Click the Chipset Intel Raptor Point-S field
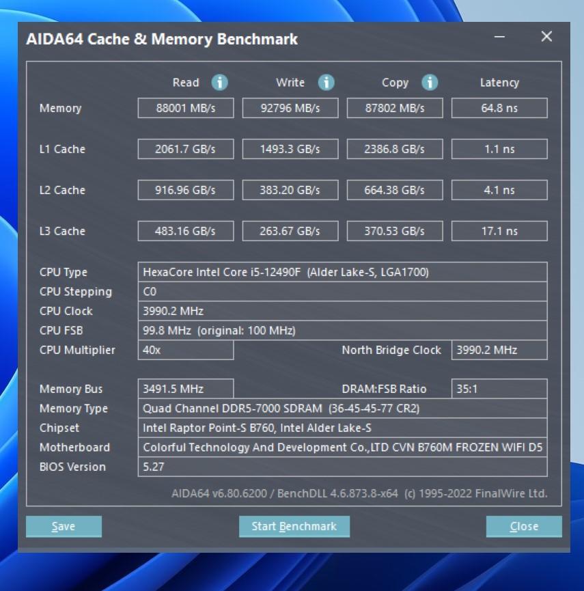Image resolution: width=584 pixels, height=591 pixels. [342, 428]
